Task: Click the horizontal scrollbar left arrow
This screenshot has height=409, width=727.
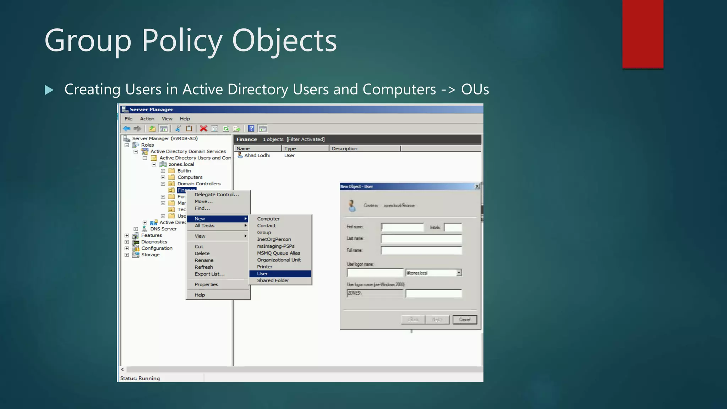Action: [x=122, y=369]
